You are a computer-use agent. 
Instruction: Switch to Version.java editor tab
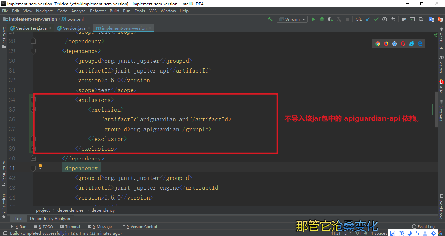tap(74, 28)
